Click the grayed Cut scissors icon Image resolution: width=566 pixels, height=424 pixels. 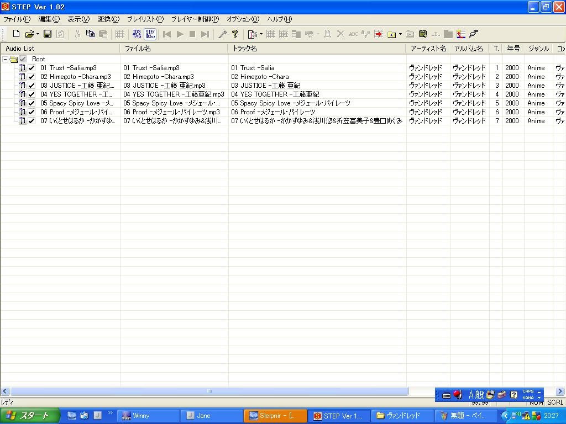click(x=77, y=34)
